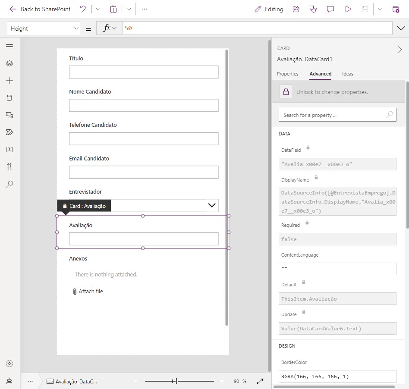Switch to the Properties tab
This screenshot has width=409, height=389.
[287, 74]
